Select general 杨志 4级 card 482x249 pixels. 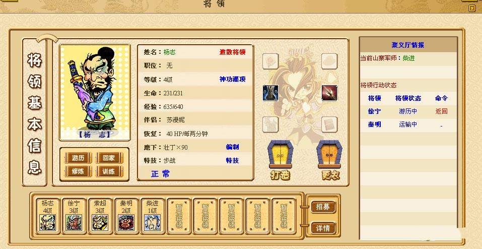click(48, 216)
